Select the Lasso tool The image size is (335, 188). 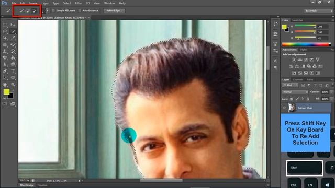(x=5, y=31)
